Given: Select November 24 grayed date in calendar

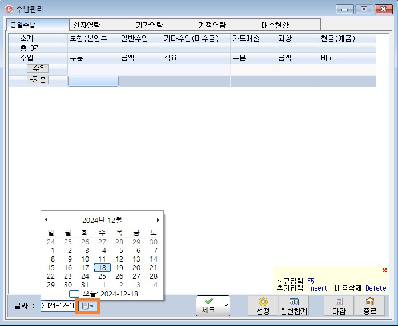Looking at the screenshot, I should click(51, 242).
